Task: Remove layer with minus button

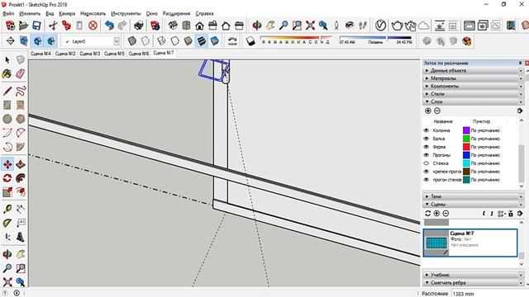Action: 437,111
